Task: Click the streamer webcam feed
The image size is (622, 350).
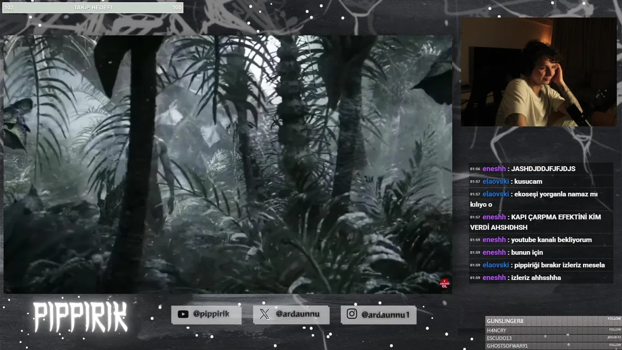Action: [x=538, y=72]
